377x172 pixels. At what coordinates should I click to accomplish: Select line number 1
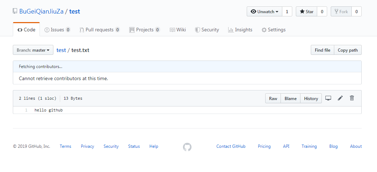coord(26,110)
